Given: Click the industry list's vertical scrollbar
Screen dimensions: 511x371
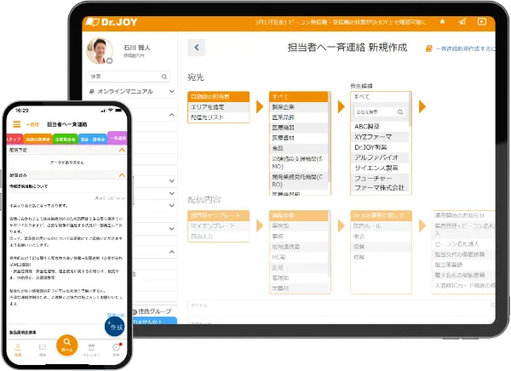Looking at the screenshot, I should tap(329, 137).
